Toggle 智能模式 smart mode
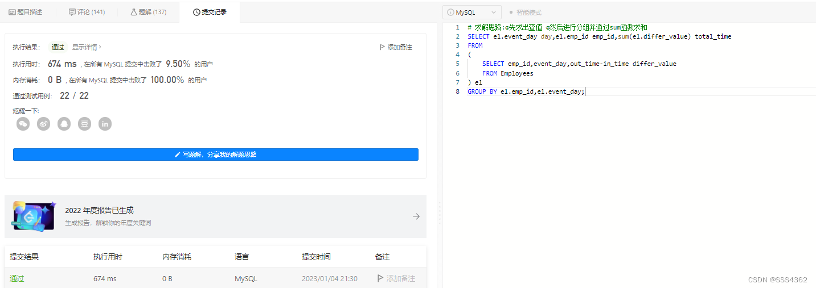The image size is (816, 288). click(x=525, y=12)
